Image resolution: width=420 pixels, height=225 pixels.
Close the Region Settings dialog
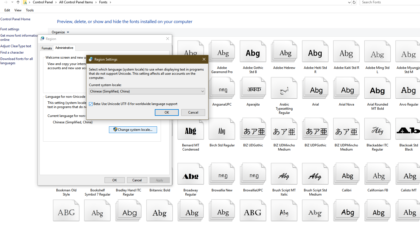coord(204,59)
